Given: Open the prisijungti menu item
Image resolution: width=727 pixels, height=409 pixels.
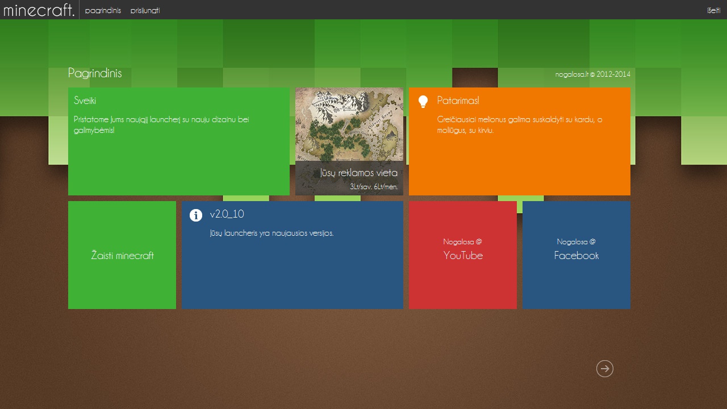Looking at the screenshot, I should [145, 11].
